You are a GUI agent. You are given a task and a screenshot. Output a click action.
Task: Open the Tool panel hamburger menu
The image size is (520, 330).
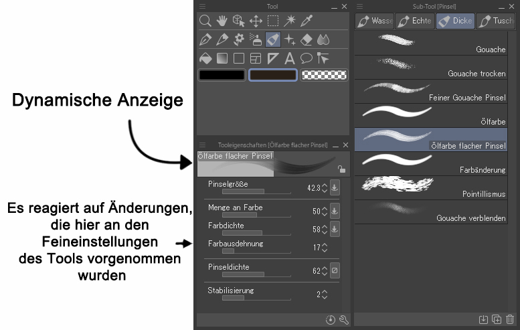201,6
